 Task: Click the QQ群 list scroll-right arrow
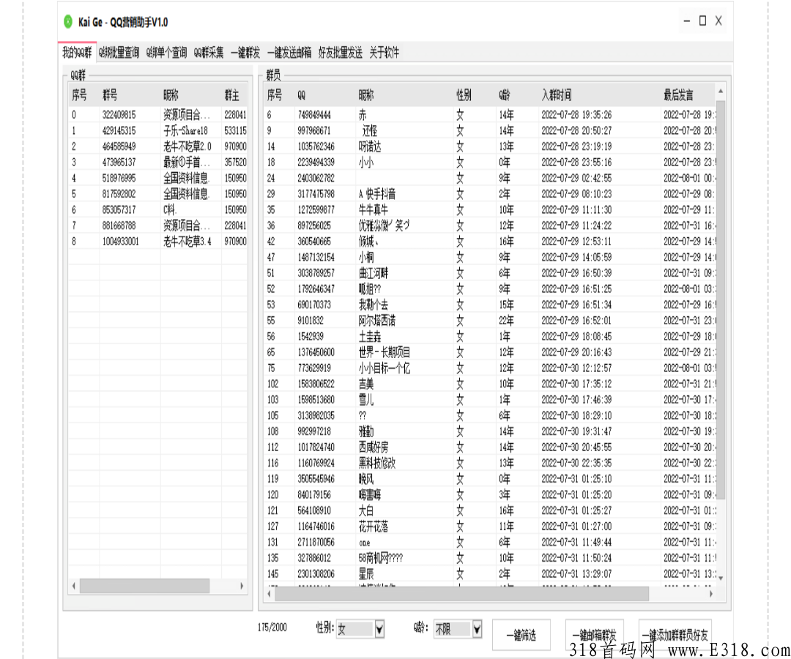tap(242, 586)
